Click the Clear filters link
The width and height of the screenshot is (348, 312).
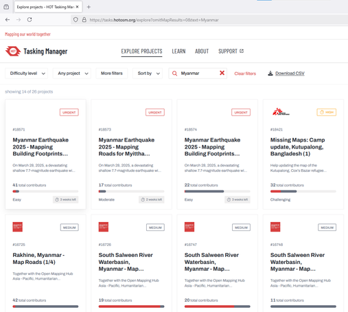pos(245,74)
